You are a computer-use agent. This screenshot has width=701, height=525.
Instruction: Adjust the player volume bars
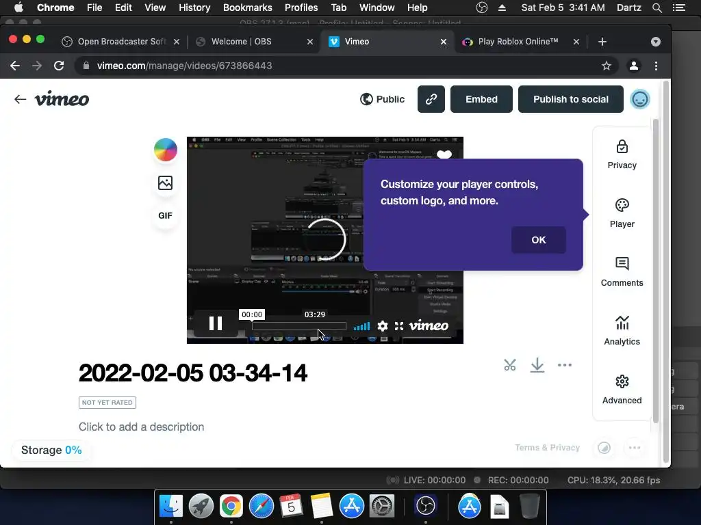361,326
